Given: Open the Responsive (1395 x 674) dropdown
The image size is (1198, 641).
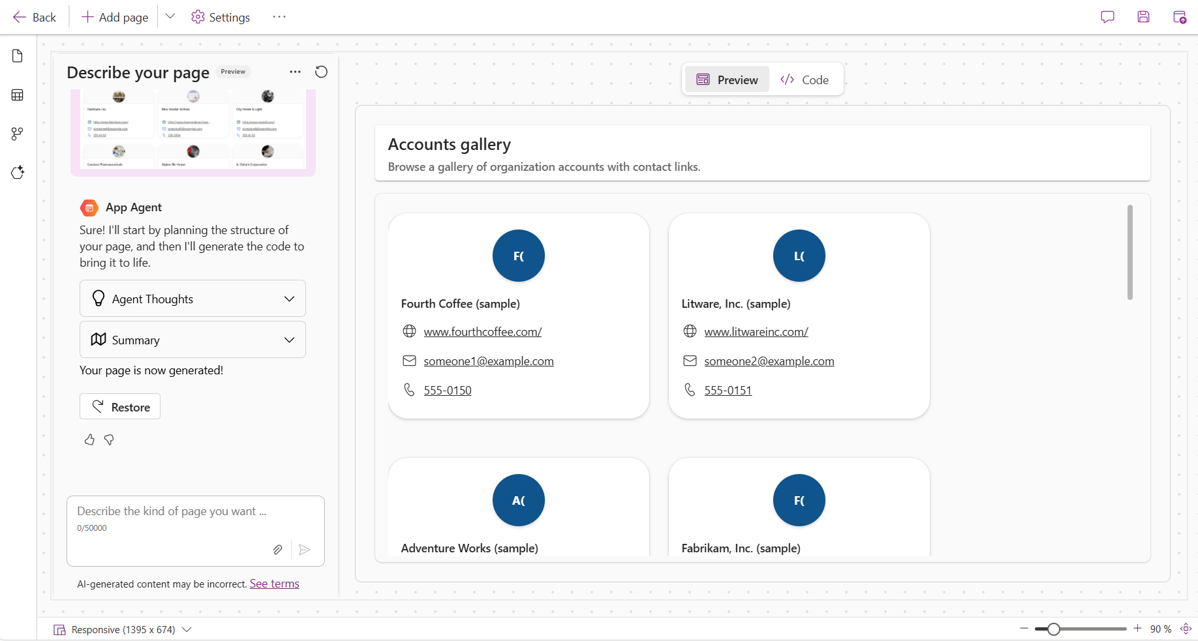Looking at the screenshot, I should pyautogui.click(x=187, y=629).
